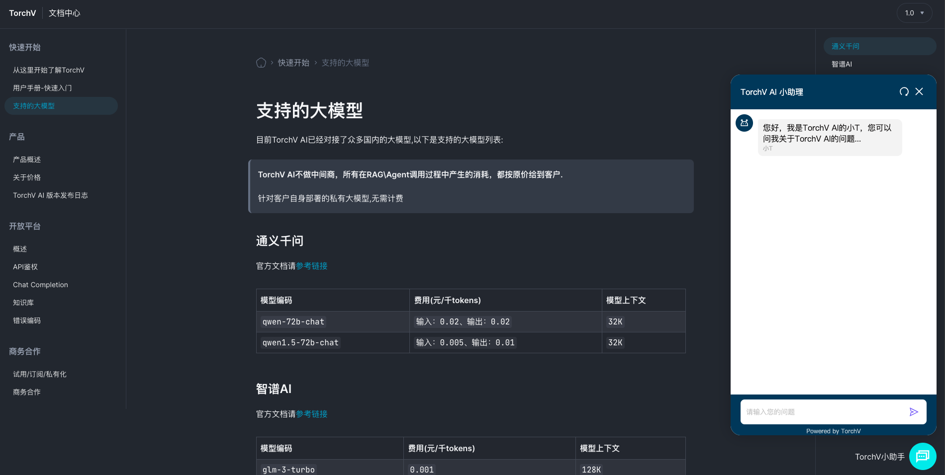Click 参考链接 under 智谱AI section
945x475 pixels.
312,414
